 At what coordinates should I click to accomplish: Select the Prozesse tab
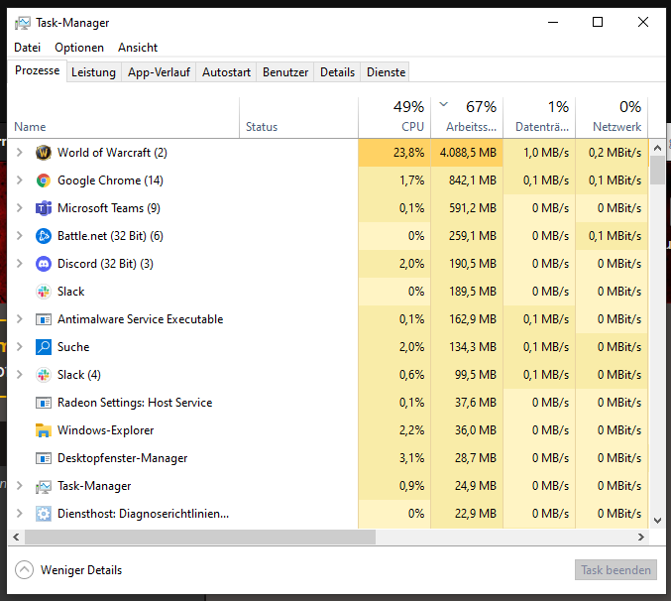tap(38, 70)
